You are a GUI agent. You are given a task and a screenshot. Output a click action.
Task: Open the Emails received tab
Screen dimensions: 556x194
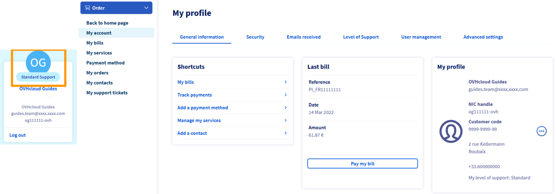point(303,37)
